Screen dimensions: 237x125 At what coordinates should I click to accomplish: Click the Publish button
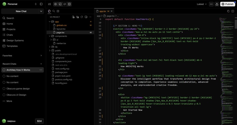pos(228,4)
